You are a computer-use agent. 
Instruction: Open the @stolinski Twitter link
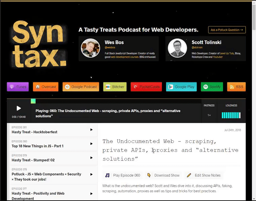pos(197,48)
